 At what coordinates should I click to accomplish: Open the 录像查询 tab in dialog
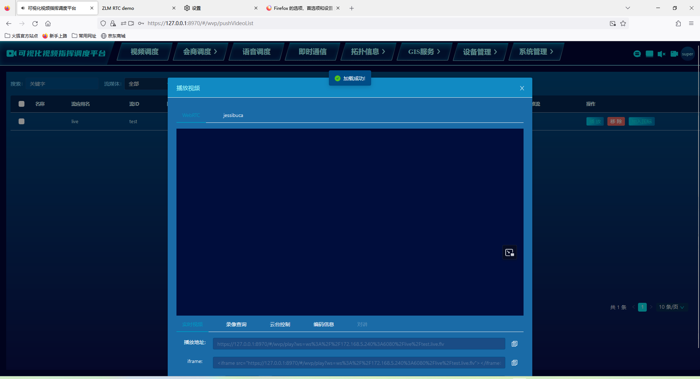236,324
